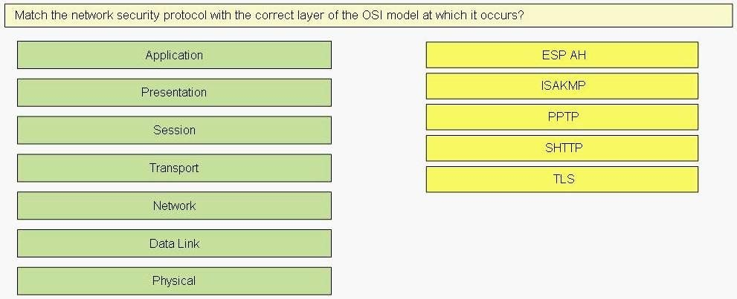The image size is (737, 299).
Task: Click the question text banner
Action: [x=368, y=15]
